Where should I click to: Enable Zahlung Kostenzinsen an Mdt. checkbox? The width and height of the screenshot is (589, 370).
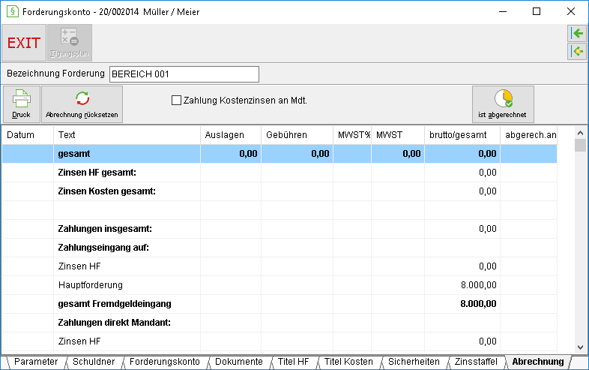[x=176, y=101]
